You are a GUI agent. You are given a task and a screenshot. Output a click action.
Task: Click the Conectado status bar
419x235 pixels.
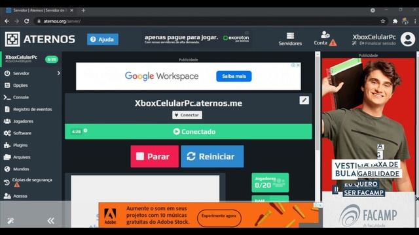(x=189, y=132)
